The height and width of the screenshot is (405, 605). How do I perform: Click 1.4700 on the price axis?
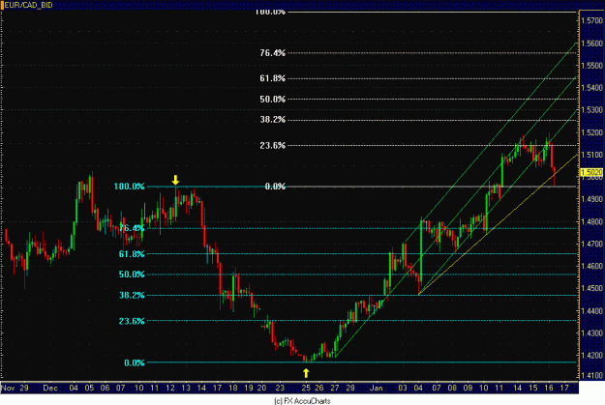click(x=591, y=244)
